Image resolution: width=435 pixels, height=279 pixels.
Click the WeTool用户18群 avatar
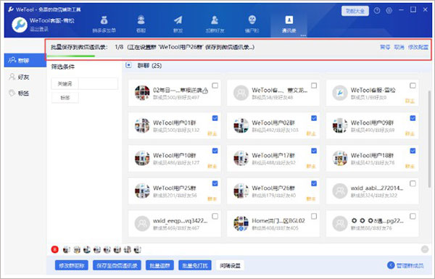tap(340, 158)
